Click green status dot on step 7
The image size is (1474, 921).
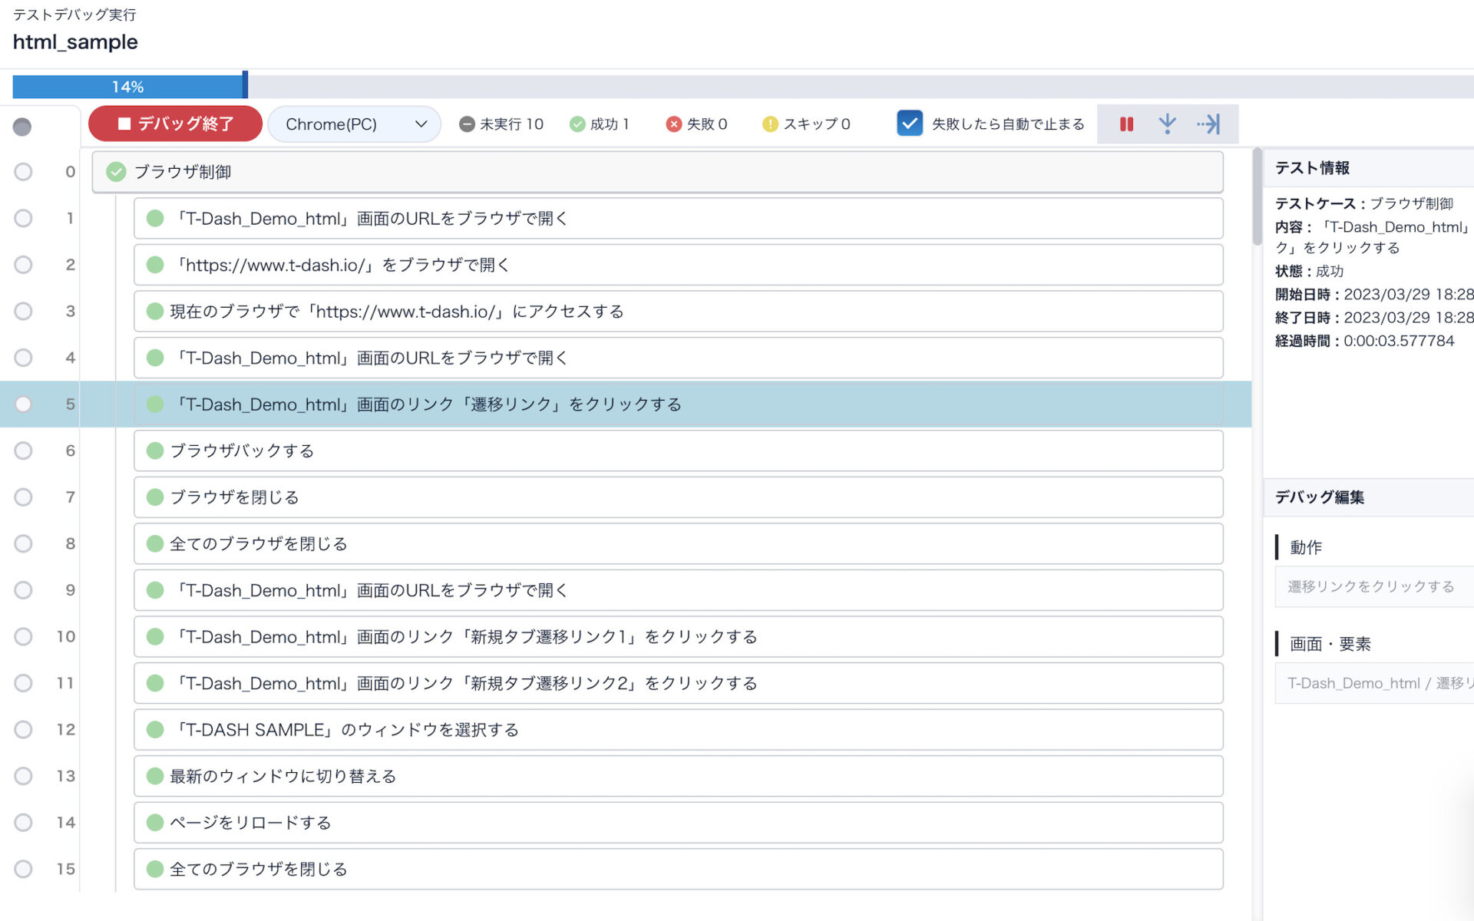click(155, 497)
